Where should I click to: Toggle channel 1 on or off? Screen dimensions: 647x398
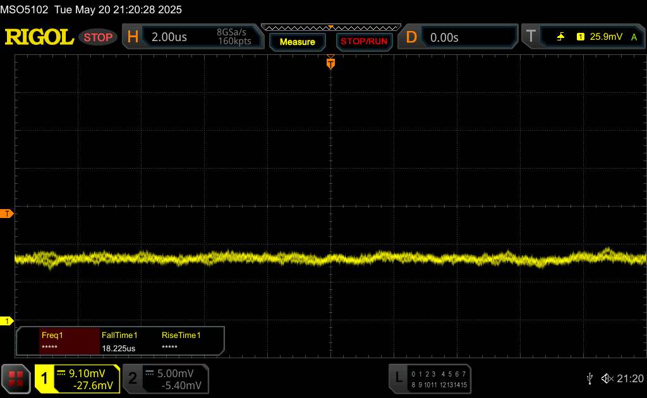tap(77, 378)
